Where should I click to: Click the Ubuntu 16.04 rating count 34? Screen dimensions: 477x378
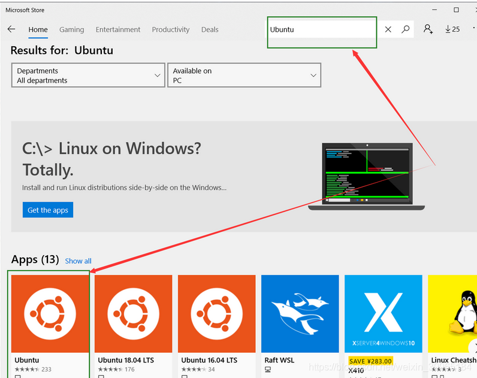coord(212,369)
